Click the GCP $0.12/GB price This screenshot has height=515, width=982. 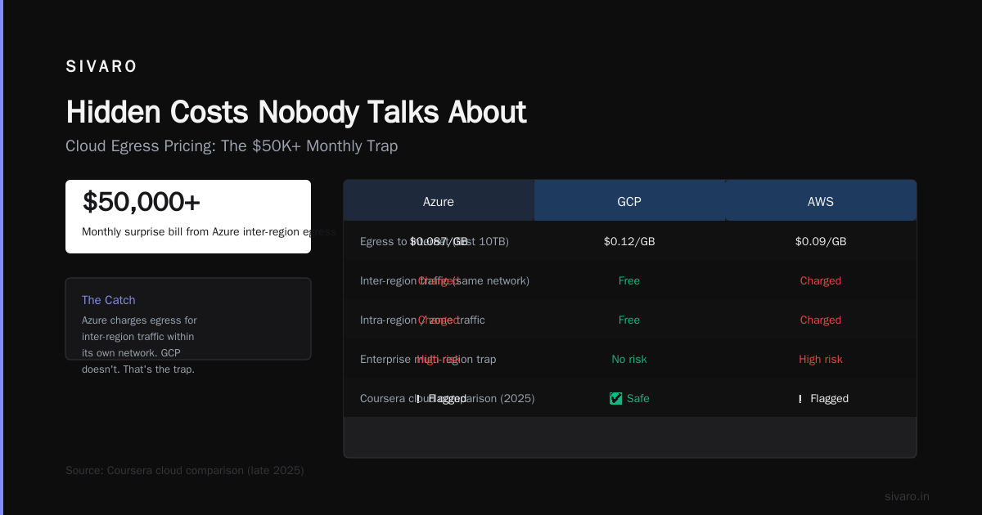pyautogui.click(x=629, y=241)
